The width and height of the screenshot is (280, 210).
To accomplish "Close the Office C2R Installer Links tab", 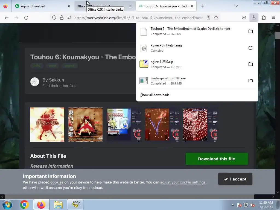I will tap(130, 6).
